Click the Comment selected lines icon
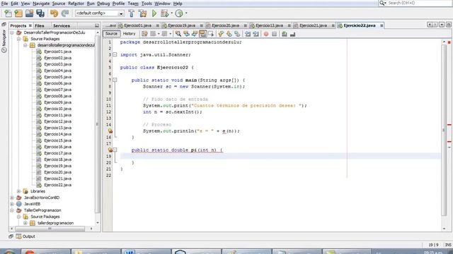 click(285, 34)
